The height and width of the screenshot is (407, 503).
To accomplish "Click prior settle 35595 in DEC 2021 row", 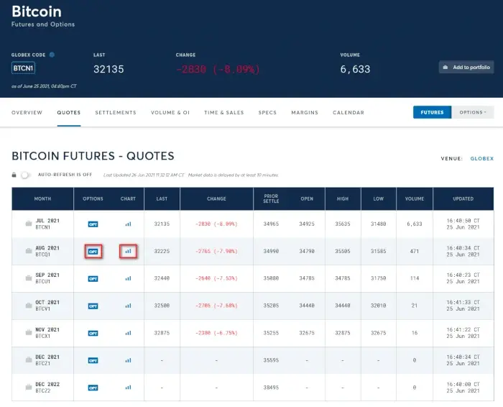I will click(x=271, y=360).
